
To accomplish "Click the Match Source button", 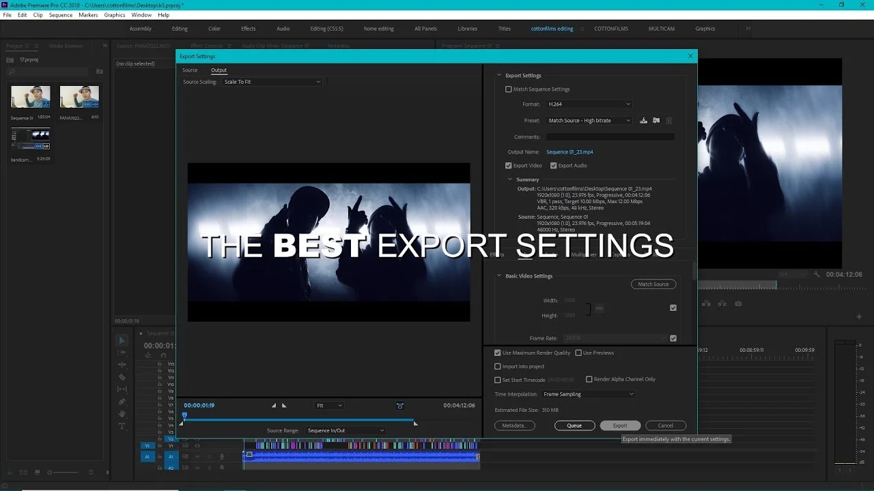I will point(653,284).
